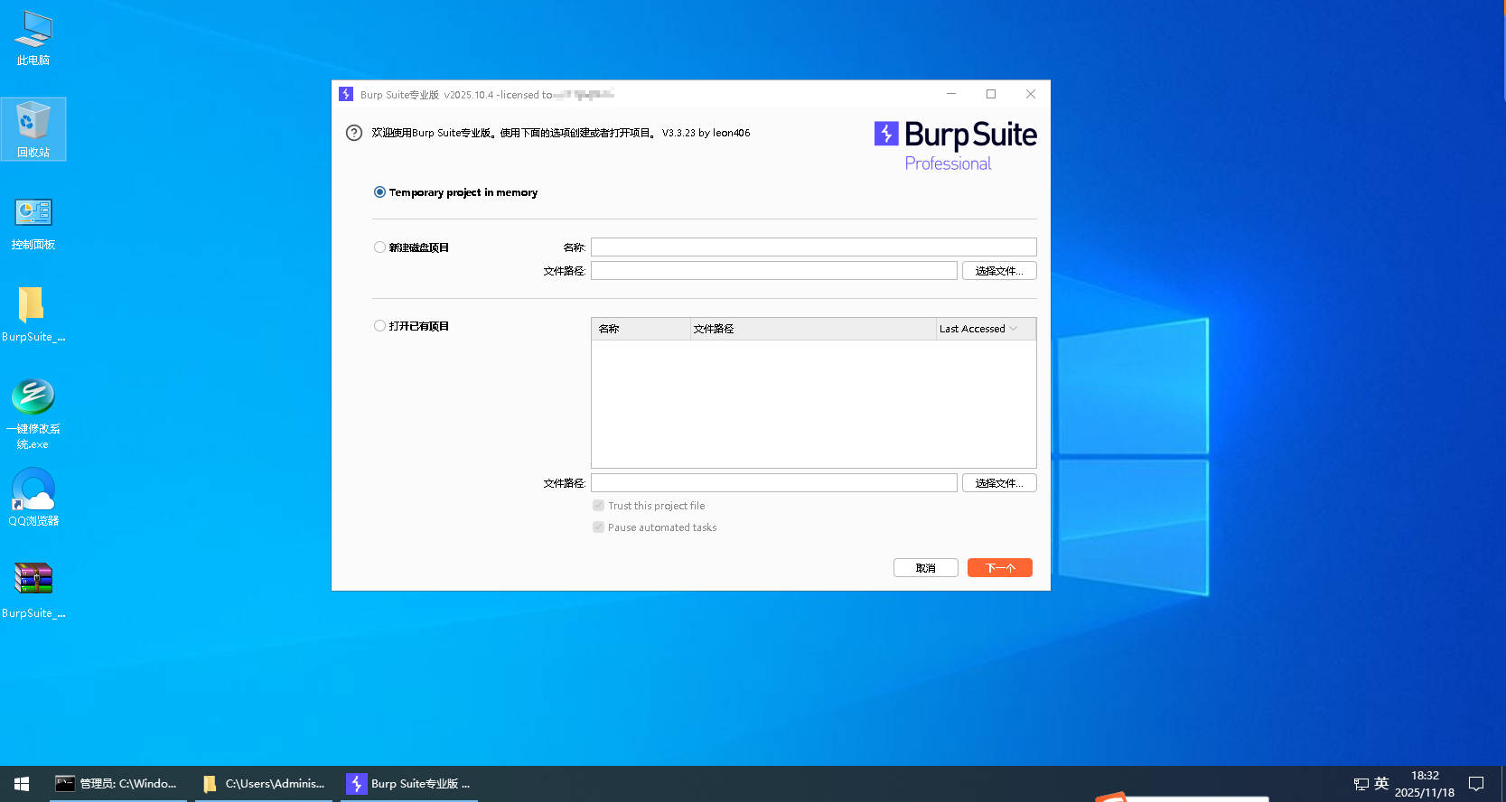
Task: Toggle Pause automated tasks checkbox
Action: (598, 527)
